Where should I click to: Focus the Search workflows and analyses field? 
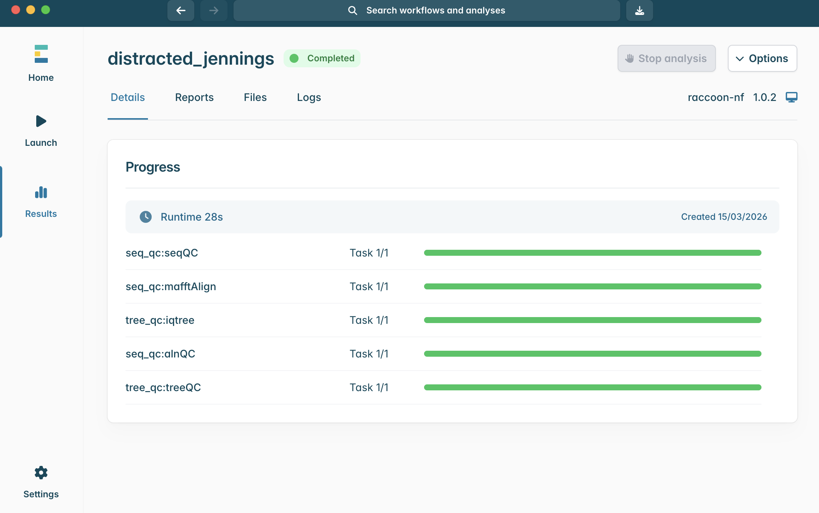(x=427, y=10)
